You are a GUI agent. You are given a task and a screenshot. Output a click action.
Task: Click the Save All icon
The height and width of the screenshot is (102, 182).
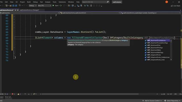click(x=16, y=6)
